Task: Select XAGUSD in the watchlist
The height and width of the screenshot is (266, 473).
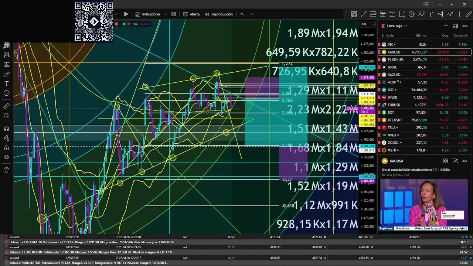Action: coord(425,75)
